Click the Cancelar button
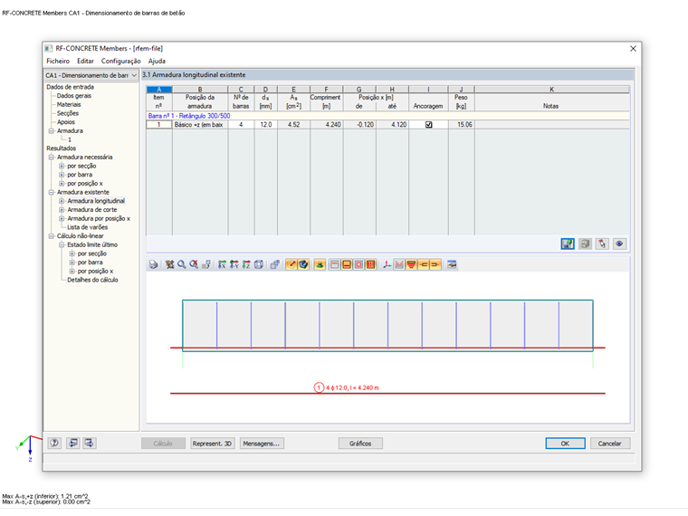 [610, 444]
